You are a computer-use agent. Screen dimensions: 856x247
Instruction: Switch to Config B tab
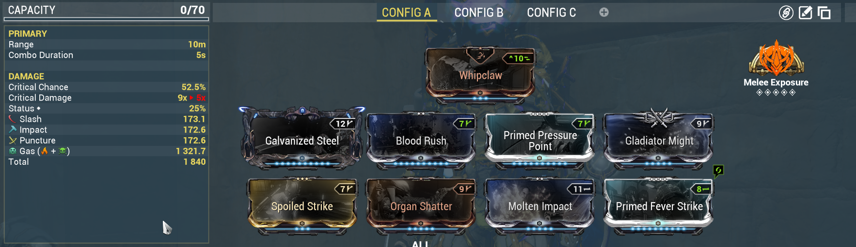479,13
